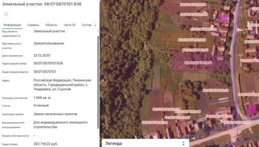Click parcel label 58:07:0670101:240 on map
259x147 pixels.
pyautogui.click(x=192, y=40)
